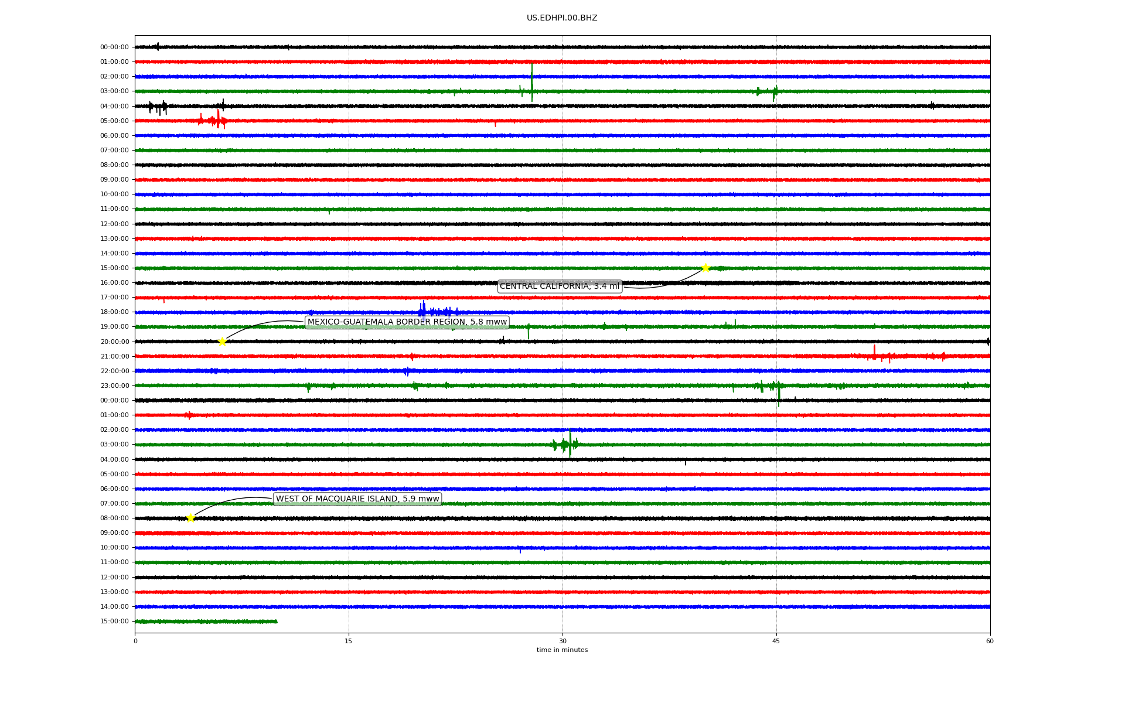
Task: Click the CENTRAL CALIFORNIA, 3.4 ml label
Action: click(x=559, y=286)
